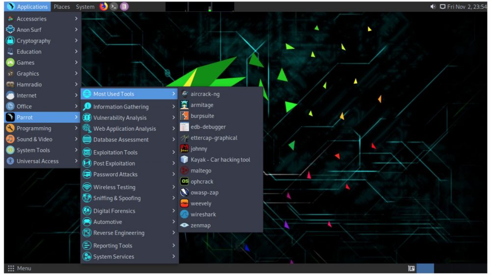Click the Menu button in bottom panel

(x=20, y=268)
